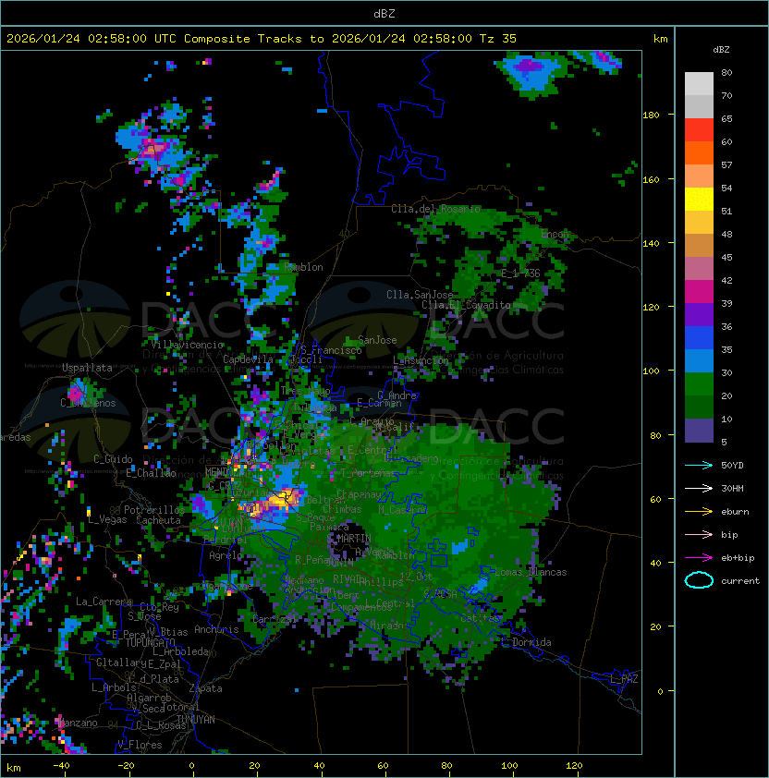Image resolution: width=769 pixels, height=778 pixels.
Task: Click the 'TUPUNGATO' map label
Action: pos(151,642)
